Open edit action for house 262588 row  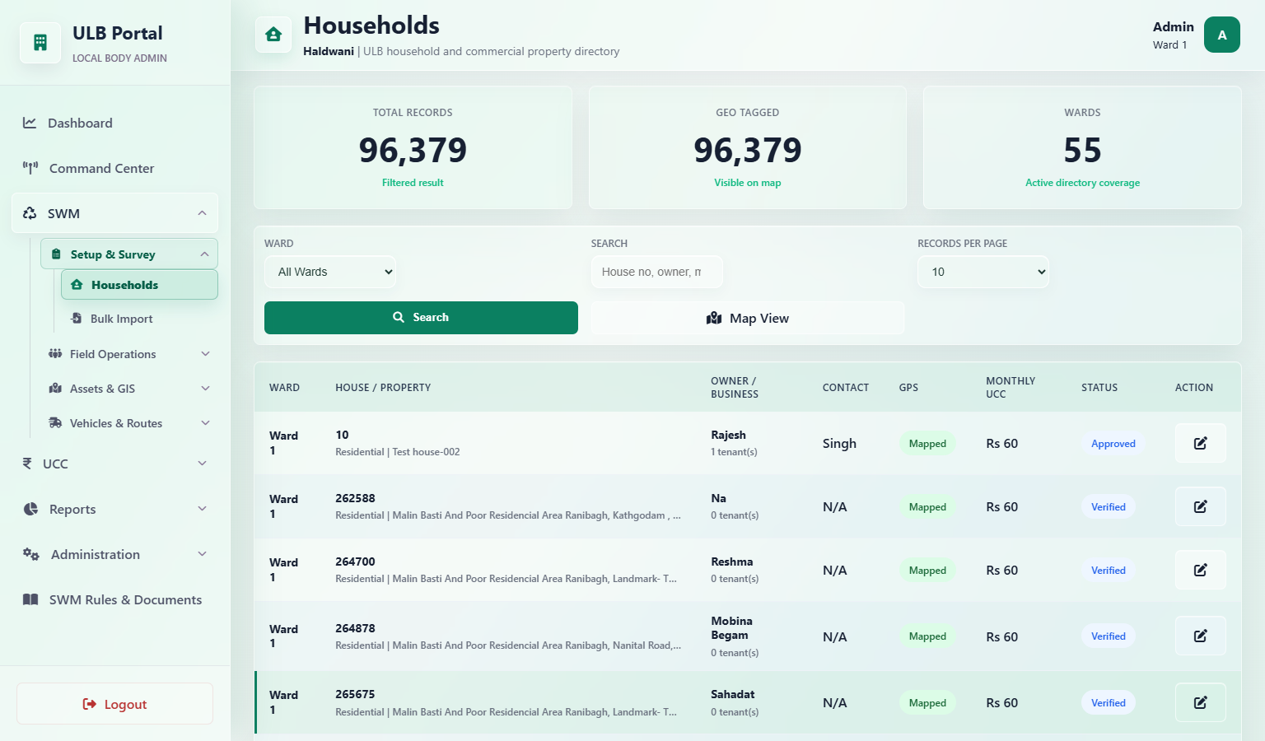coord(1201,506)
